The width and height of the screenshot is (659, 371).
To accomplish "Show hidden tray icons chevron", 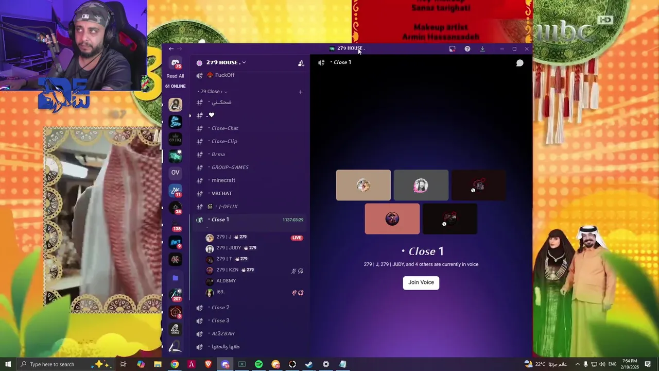I will click(x=577, y=364).
